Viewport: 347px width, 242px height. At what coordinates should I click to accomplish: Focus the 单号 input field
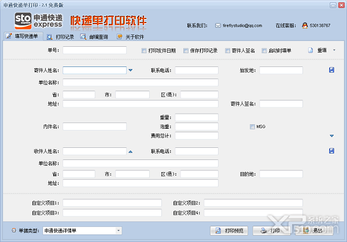click(94, 50)
